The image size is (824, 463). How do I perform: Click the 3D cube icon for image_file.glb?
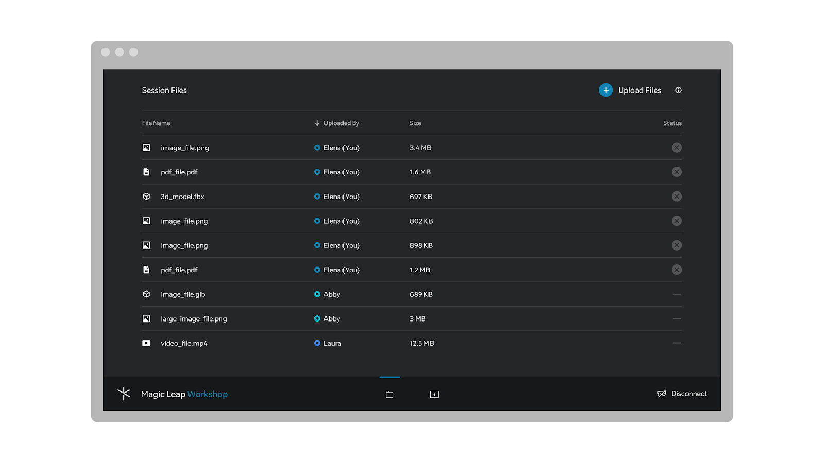pyautogui.click(x=146, y=294)
